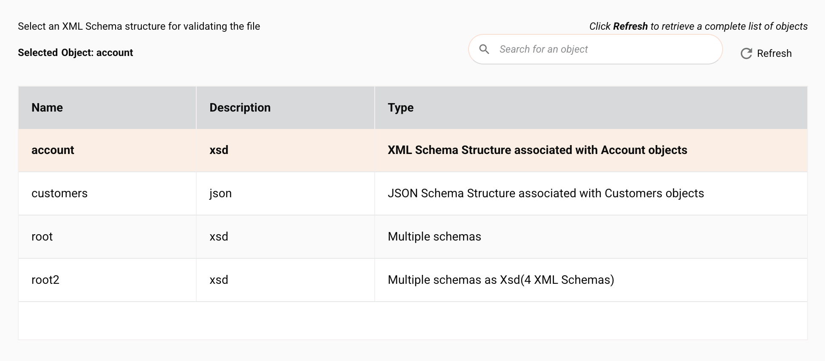825x361 pixels.
Task: Click the Type column header
Action: click(x=401, y=108)
